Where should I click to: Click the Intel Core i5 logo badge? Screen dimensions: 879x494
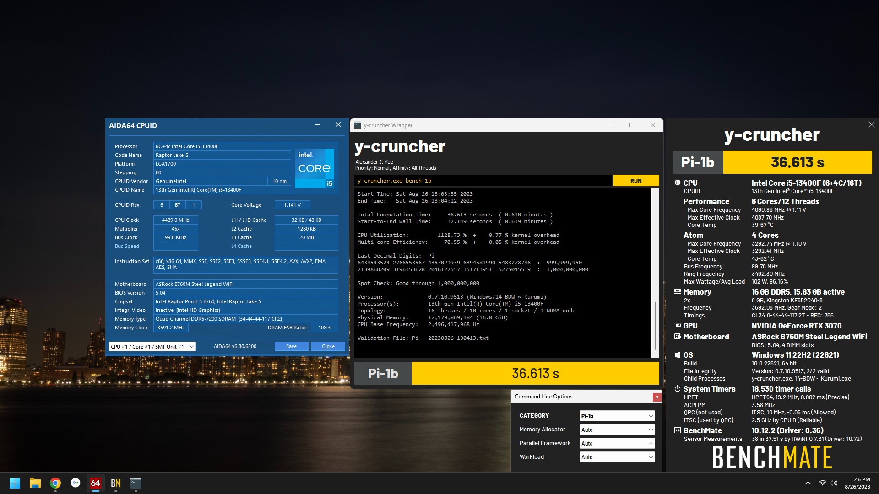point(315,168)
